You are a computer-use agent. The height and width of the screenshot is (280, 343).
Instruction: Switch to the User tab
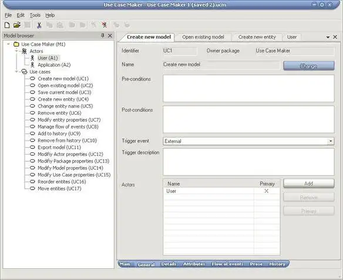click(292, 37)
